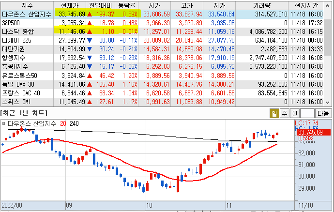Click the 최근 1년 차트 heading
The width and height of the screenshot is (334, 212).
24,113
